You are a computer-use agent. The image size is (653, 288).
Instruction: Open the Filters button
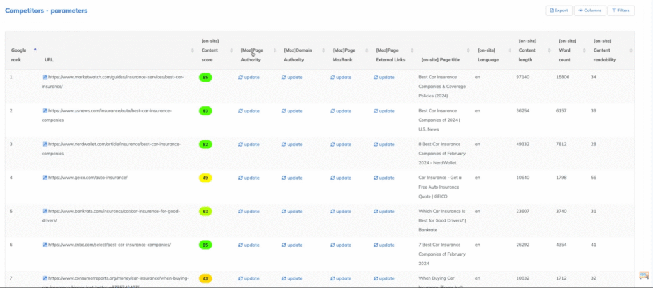point(620,10)
